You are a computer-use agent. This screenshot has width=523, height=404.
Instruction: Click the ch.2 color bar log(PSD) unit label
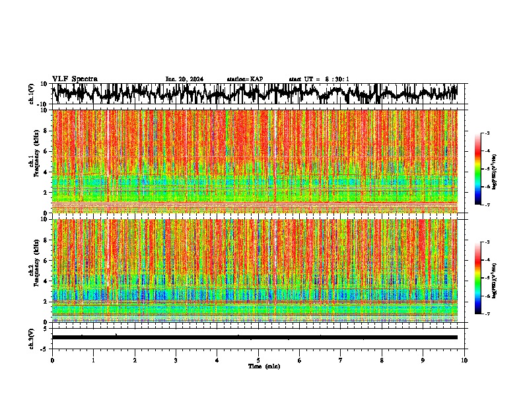tap(495, 281)
